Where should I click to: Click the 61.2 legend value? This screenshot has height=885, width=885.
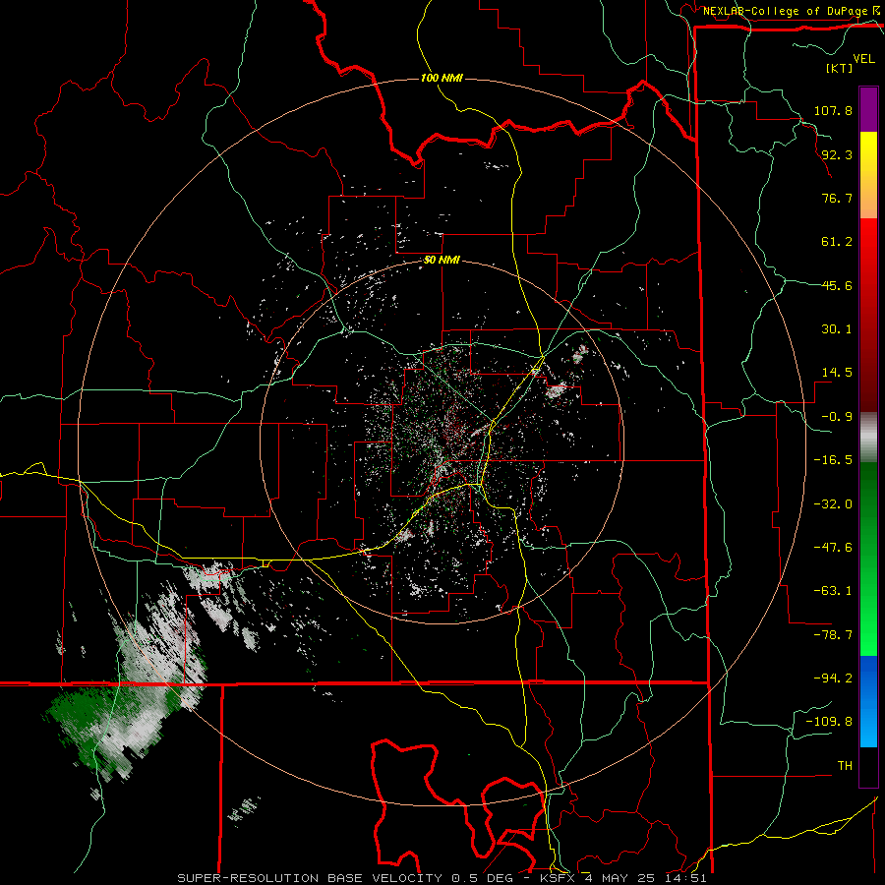(x=837, y=242)
